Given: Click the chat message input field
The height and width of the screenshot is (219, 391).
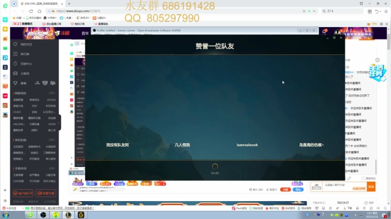Looking at the screenshot, I should click(344, 186).
